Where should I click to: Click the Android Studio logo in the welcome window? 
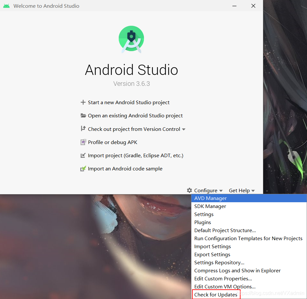[131, 39]
